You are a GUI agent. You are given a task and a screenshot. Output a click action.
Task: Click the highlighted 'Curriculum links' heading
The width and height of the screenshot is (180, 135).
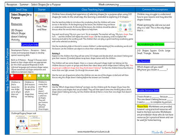[30, 45]
